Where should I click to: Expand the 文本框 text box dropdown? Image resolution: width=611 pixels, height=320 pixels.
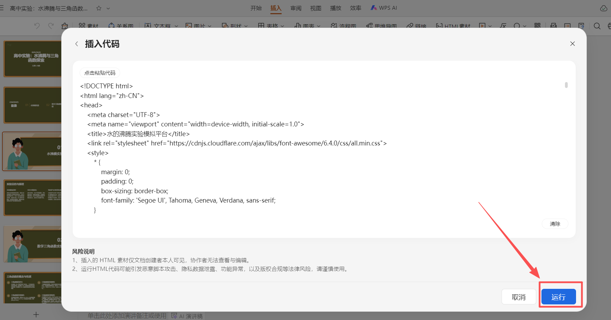pyautogui.click(x=177, y=26)
